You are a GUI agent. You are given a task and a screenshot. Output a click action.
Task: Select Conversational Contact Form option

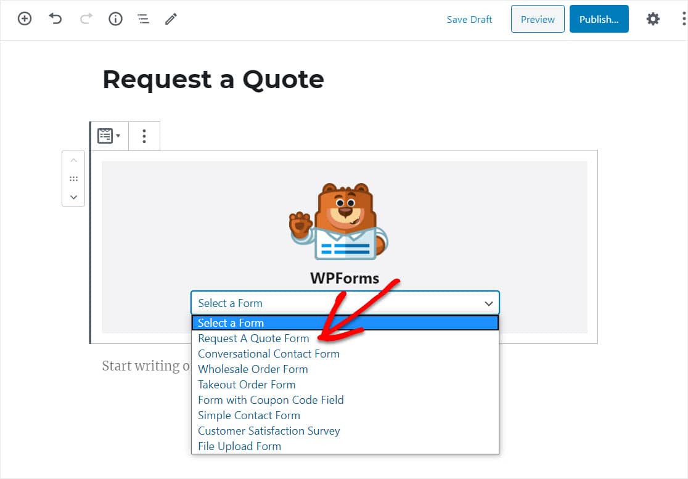(x=345, y=354)
